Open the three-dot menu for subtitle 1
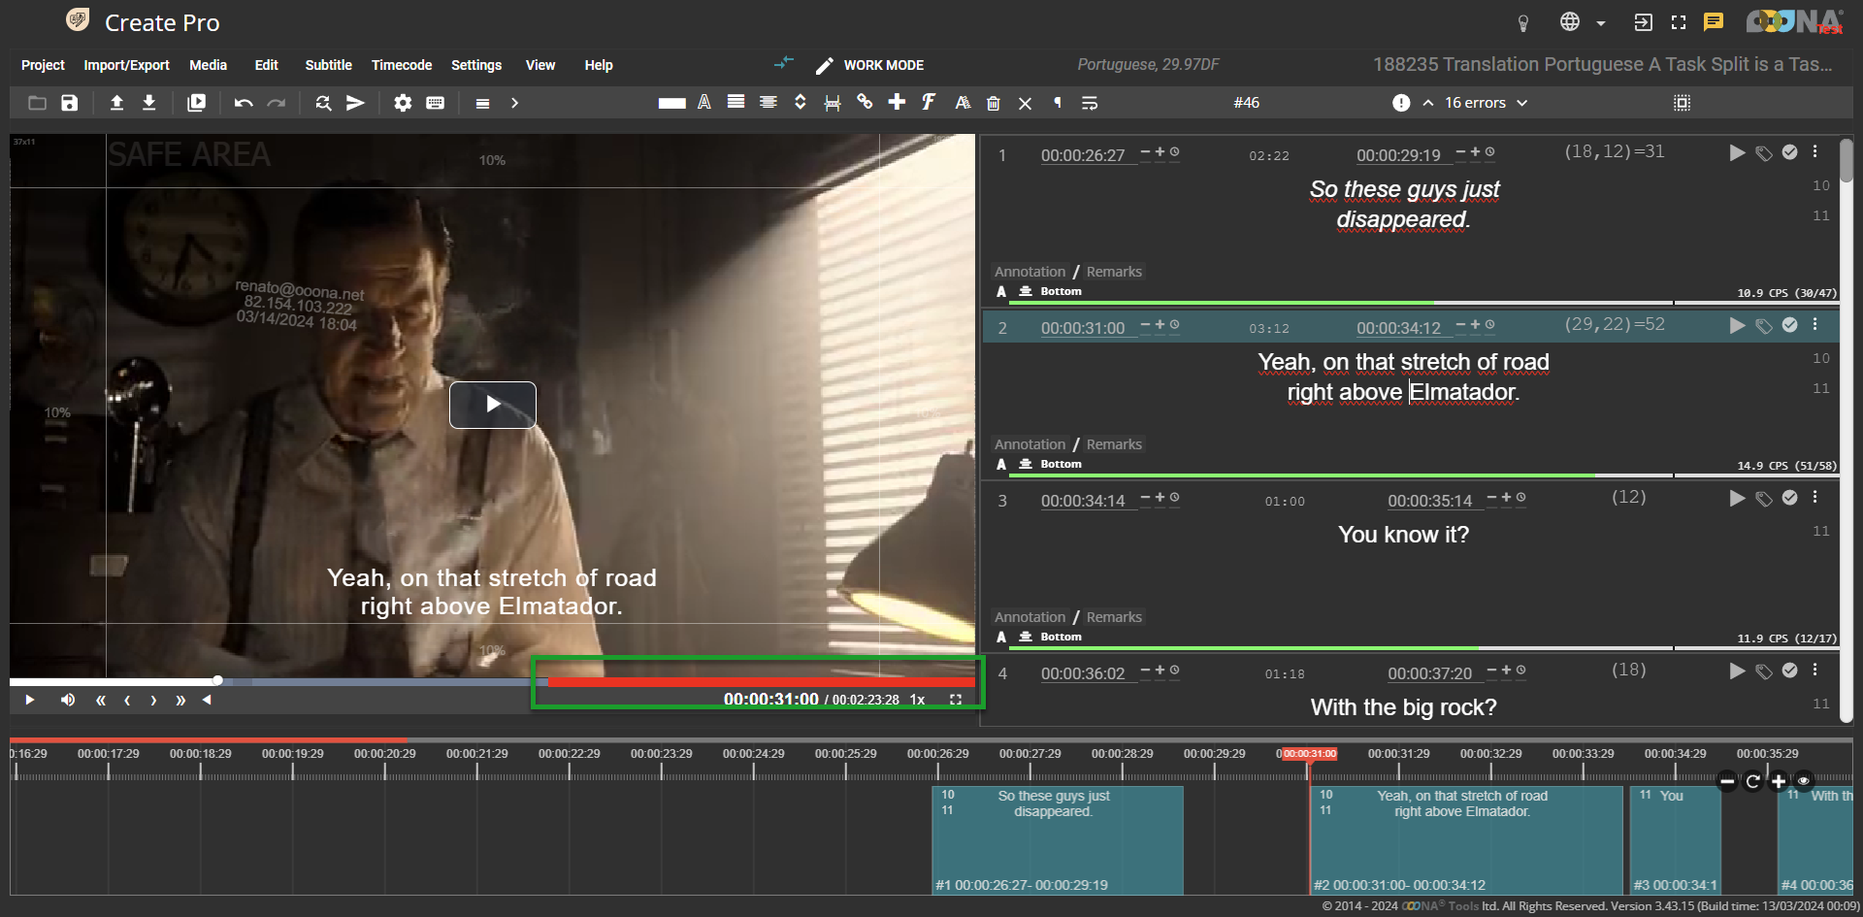The height and width of the screenshot is (917, 1863). 1815,152
